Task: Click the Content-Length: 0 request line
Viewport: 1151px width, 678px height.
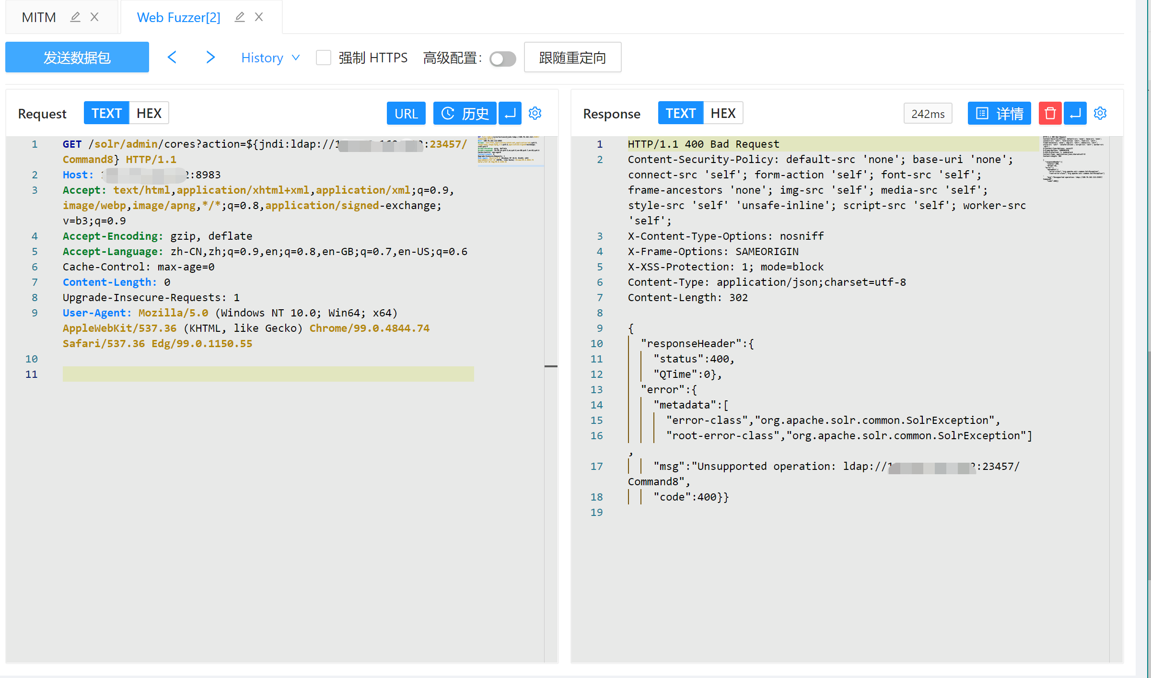Action: point(116,282)
